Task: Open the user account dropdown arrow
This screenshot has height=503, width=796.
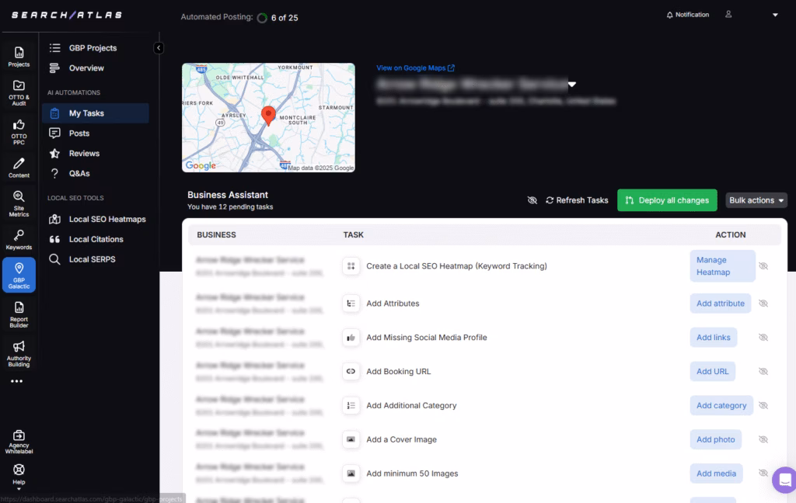Action: (774, 15)
